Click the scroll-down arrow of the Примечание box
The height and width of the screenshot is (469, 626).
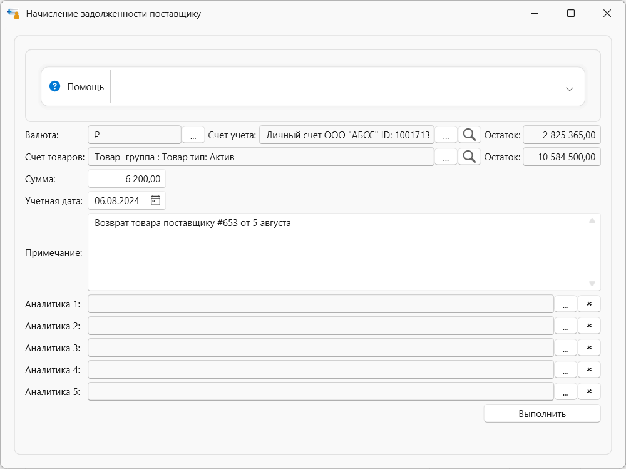click(592, 284)
